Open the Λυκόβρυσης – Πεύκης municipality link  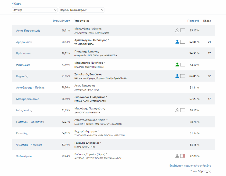click(30, 87)
